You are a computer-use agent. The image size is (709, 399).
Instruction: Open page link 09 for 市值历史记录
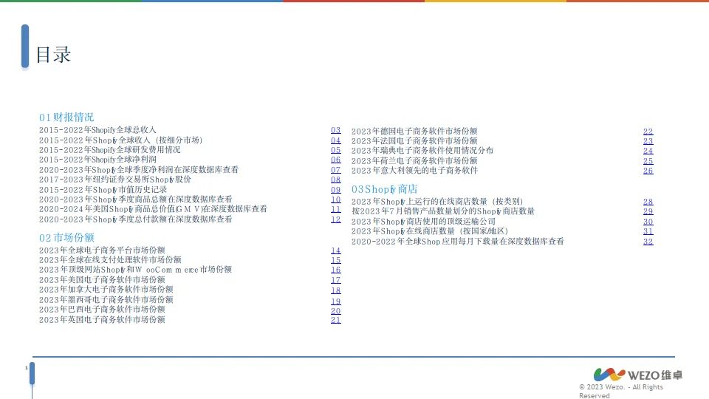pyautogui.click(x=335, y=190)
